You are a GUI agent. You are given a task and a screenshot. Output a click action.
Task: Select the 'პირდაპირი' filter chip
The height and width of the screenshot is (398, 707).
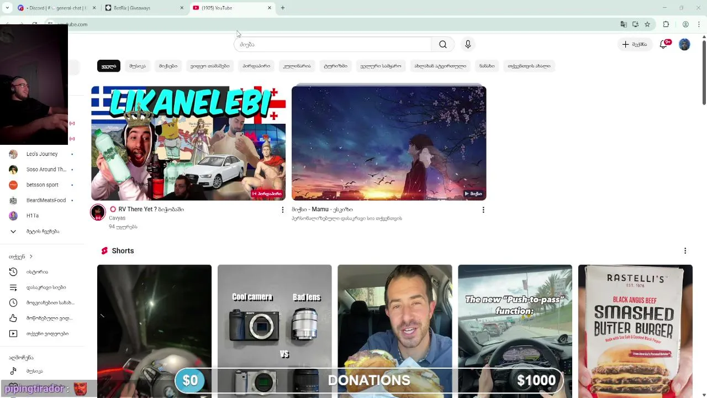coord(256,66)
